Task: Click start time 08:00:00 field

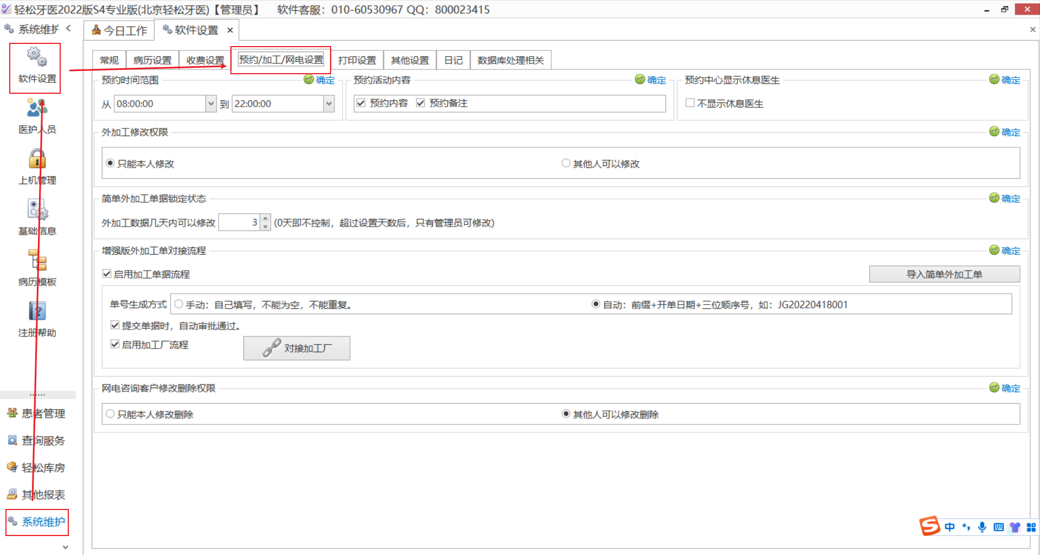Action: (160, 104)
